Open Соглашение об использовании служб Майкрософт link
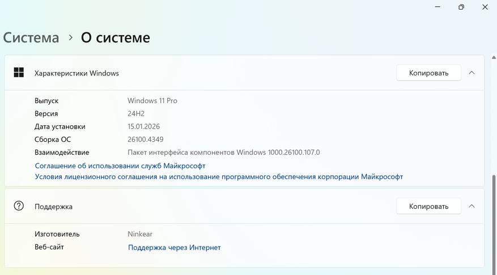The width and height of the screenshot is (497, 275). 120,166
